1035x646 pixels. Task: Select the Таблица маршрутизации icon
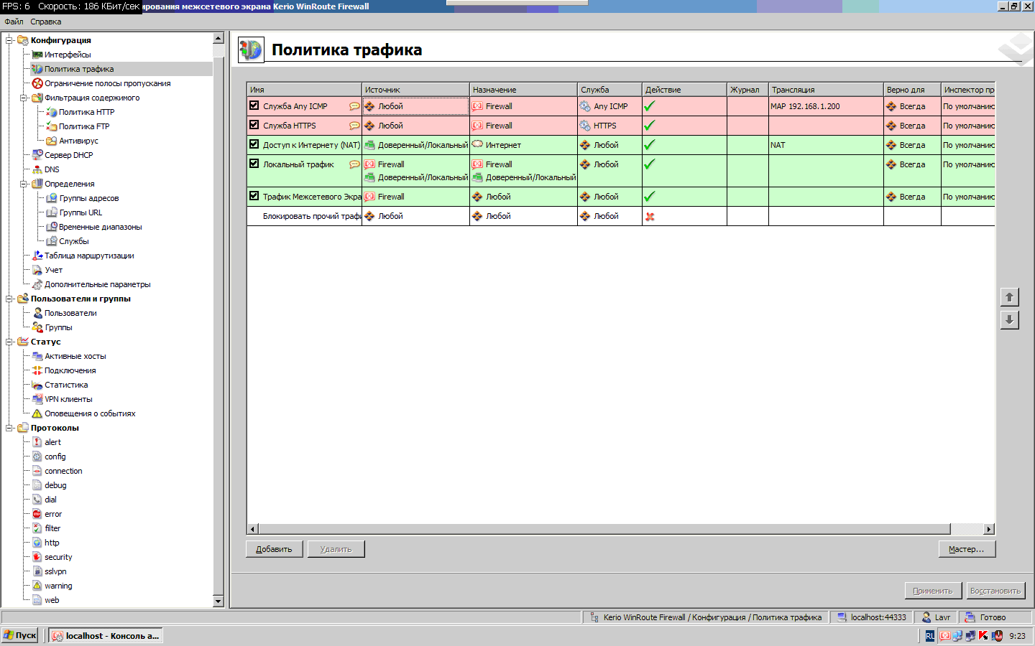37,256
